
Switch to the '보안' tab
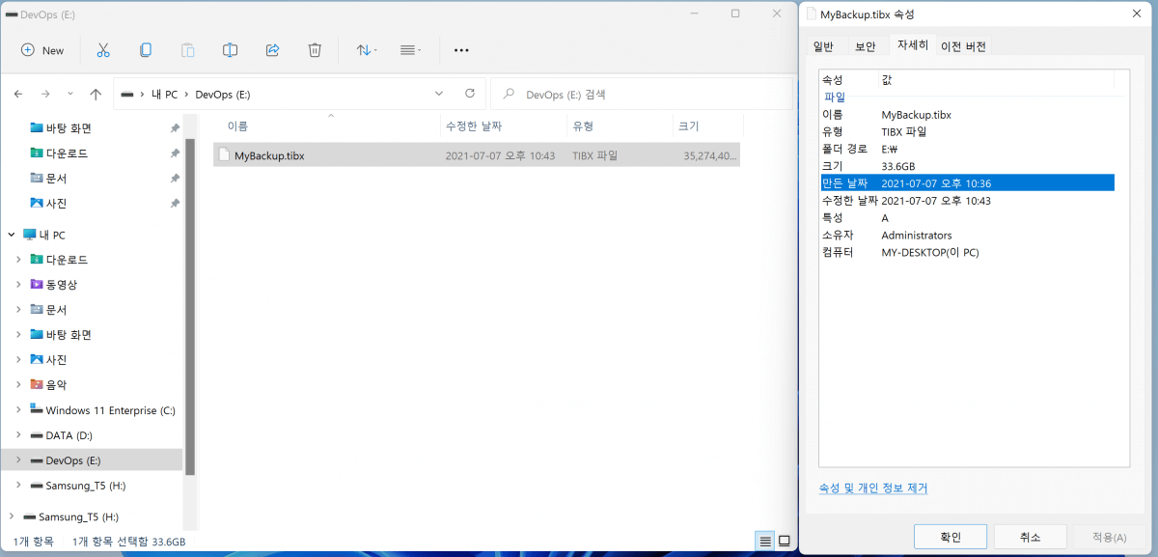click(x=865, y=46)
